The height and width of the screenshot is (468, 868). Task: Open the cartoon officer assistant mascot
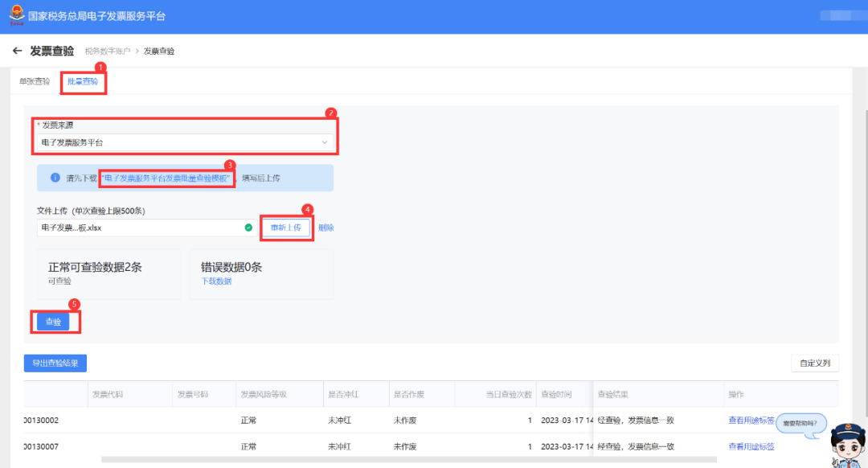pyautogui.click(x=848, y=445)
